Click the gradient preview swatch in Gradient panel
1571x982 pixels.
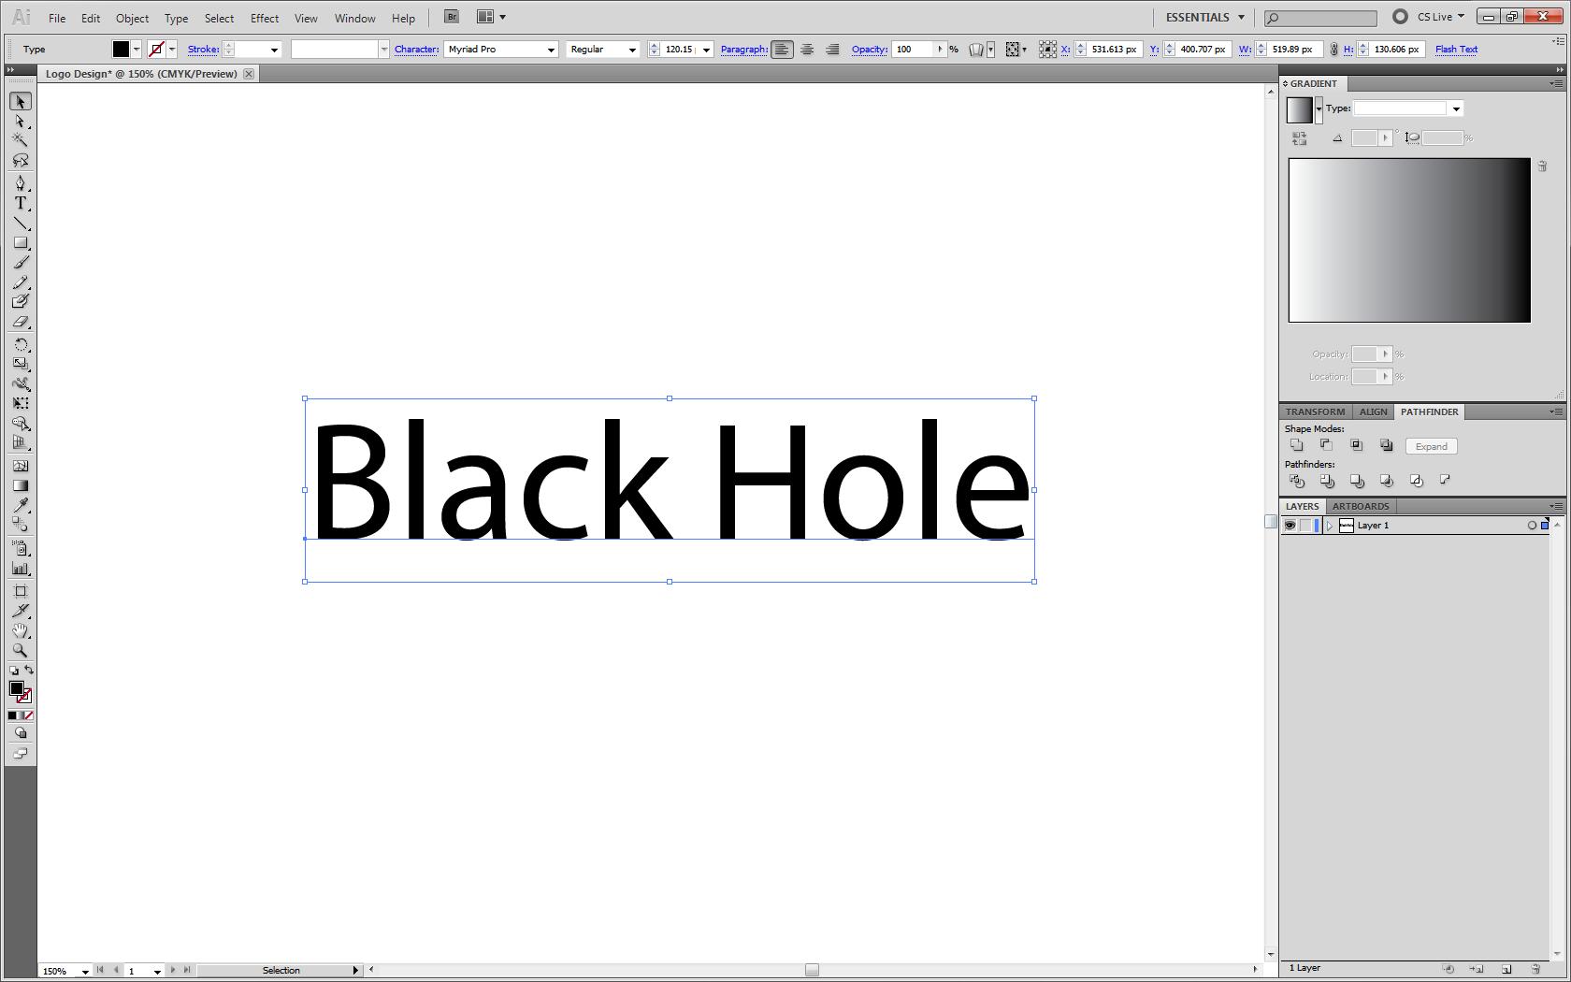click(x=1299, y=109)
